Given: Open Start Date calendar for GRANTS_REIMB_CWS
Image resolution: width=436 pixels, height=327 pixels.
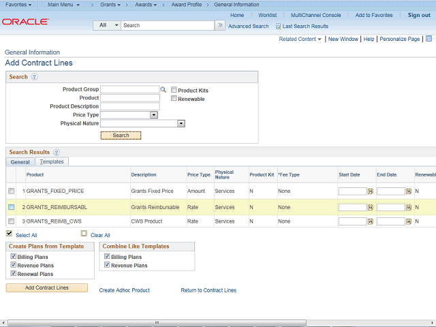Looking at the screenshot, I should click(371, 221).
